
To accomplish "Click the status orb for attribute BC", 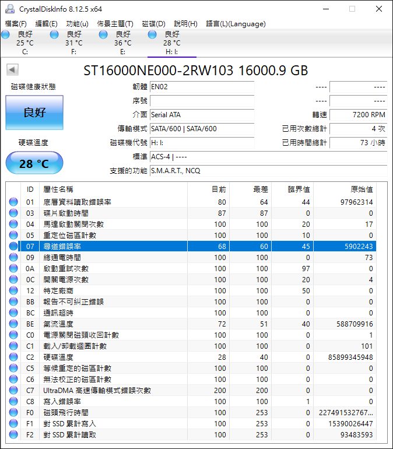I will click(13, 313).
